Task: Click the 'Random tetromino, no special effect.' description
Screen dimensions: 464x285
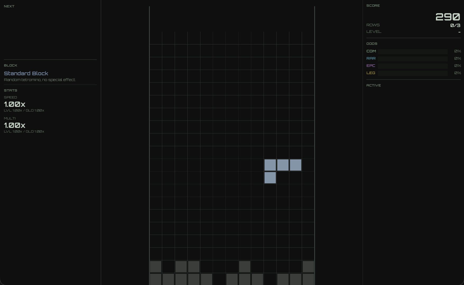Action: point(40,80)
